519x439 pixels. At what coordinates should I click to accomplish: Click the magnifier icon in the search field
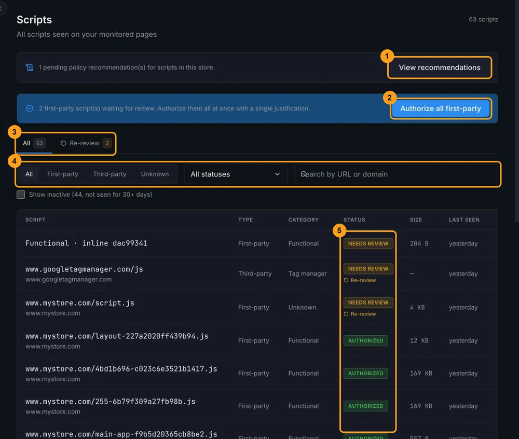tap(304, 174)
